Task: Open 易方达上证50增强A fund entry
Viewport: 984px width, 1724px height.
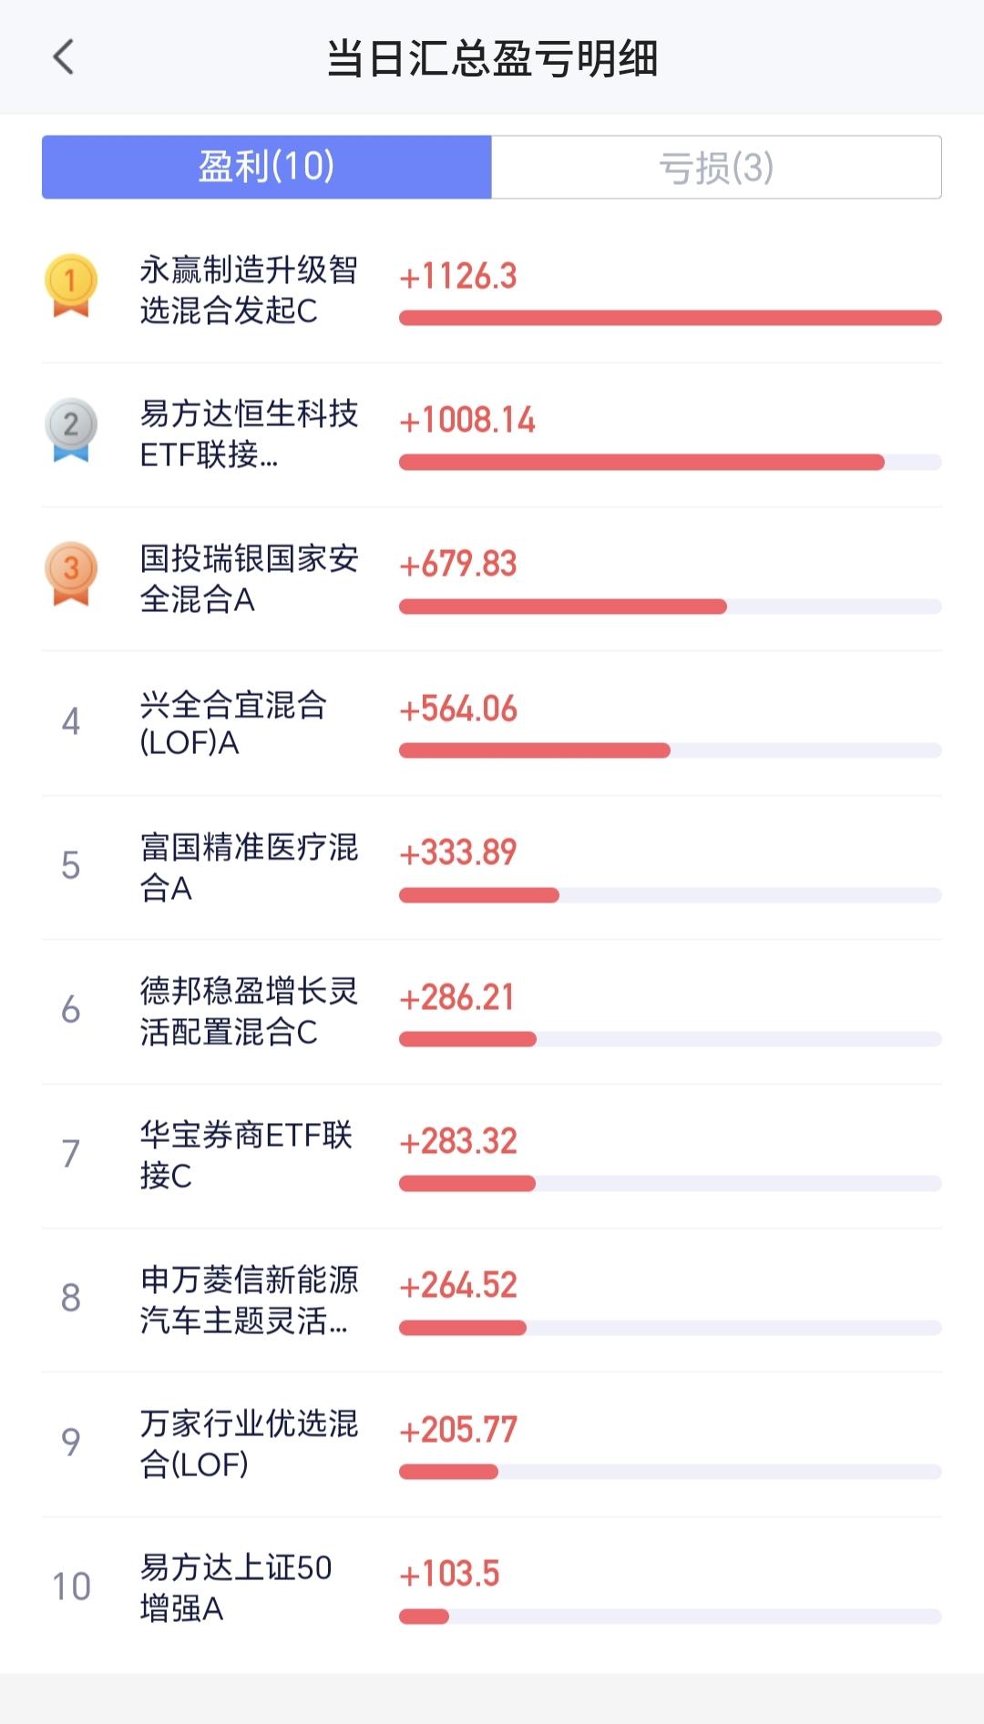Action: pyautogui.click(x=492, y=1589)
